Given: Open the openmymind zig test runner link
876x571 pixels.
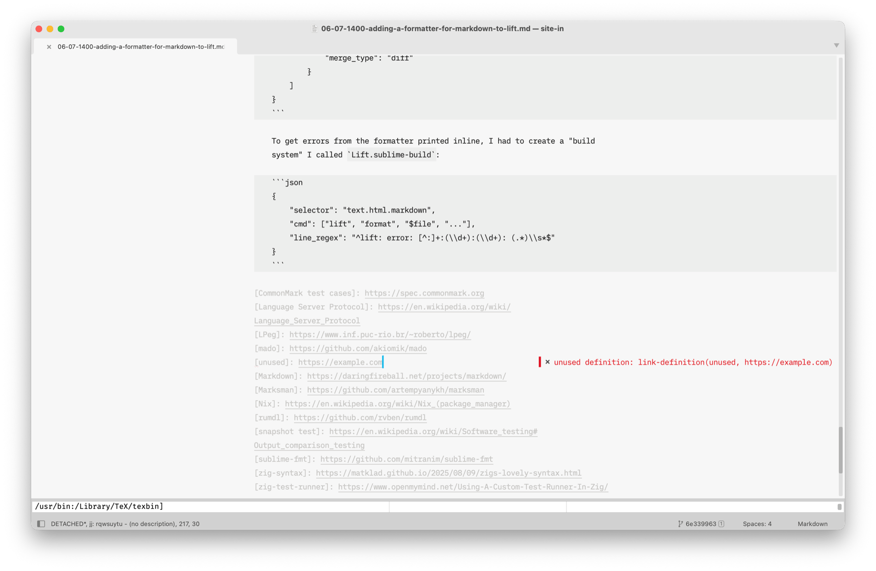Looking at the screenshot, I should (473, 487).
